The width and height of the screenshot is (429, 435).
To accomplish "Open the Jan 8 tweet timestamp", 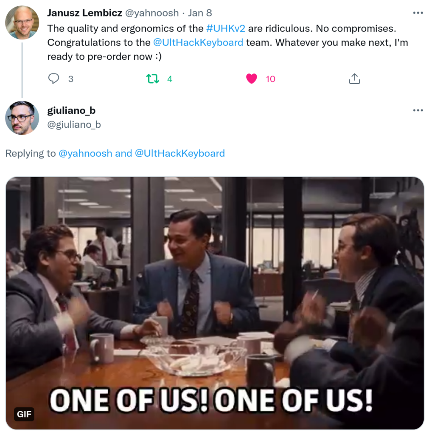I will pyautogui.click(x=200, y=13).
